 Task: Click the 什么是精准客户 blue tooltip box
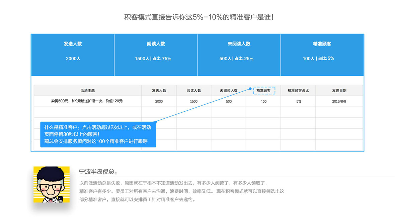tap(98, 134)
